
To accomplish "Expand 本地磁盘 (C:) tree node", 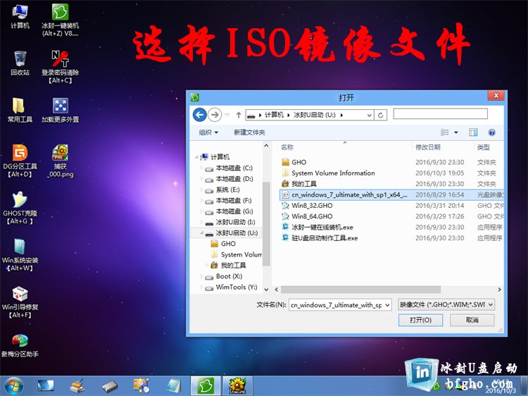I will (x=201, y=168).
